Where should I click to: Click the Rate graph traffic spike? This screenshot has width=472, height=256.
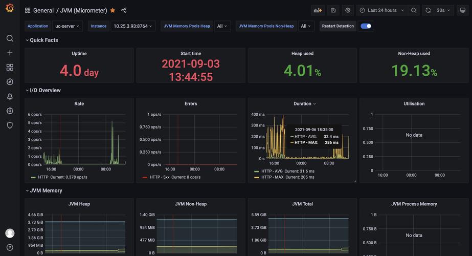tap(113, 142)
